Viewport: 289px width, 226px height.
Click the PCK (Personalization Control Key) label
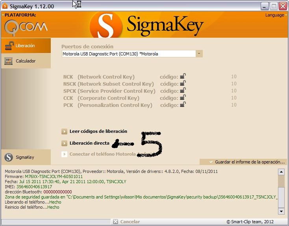click(108, 105)
